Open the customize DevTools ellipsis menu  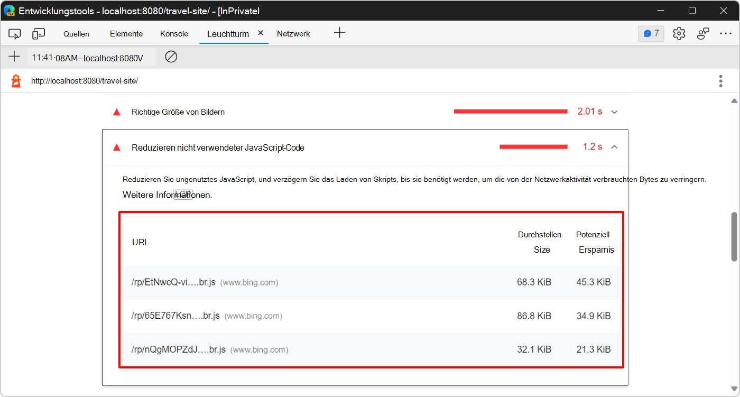pyautogui.click(x=725, y=33)
